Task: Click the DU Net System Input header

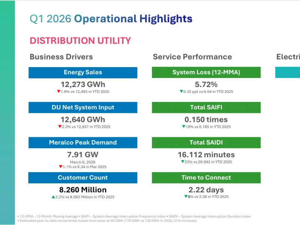Action: coord(83,108)
